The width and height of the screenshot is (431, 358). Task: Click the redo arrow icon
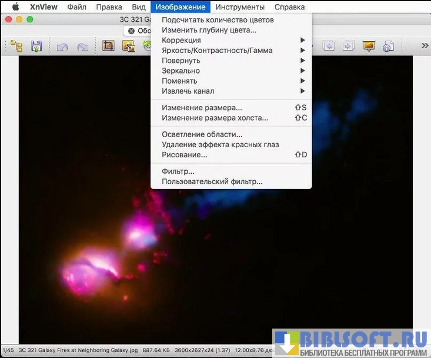[x=83, y=46]
